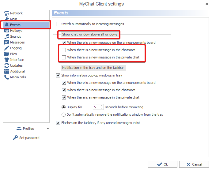Select the Display for seconds radio button
Image resolution: width=212 pixels, height=172 pixels.
[x=63, y=107]
